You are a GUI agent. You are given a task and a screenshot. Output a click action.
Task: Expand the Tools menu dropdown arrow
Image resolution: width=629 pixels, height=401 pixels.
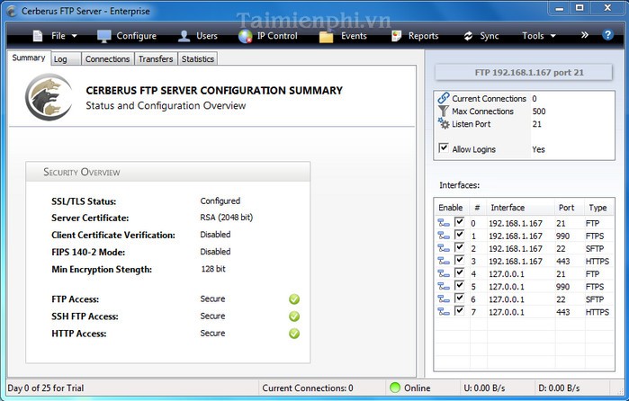(553, 36)
